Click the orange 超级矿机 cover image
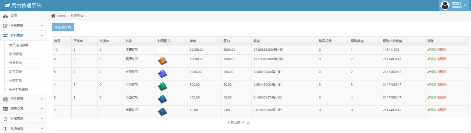The width and height of the screenshot is (471, 133). point(162,61)
